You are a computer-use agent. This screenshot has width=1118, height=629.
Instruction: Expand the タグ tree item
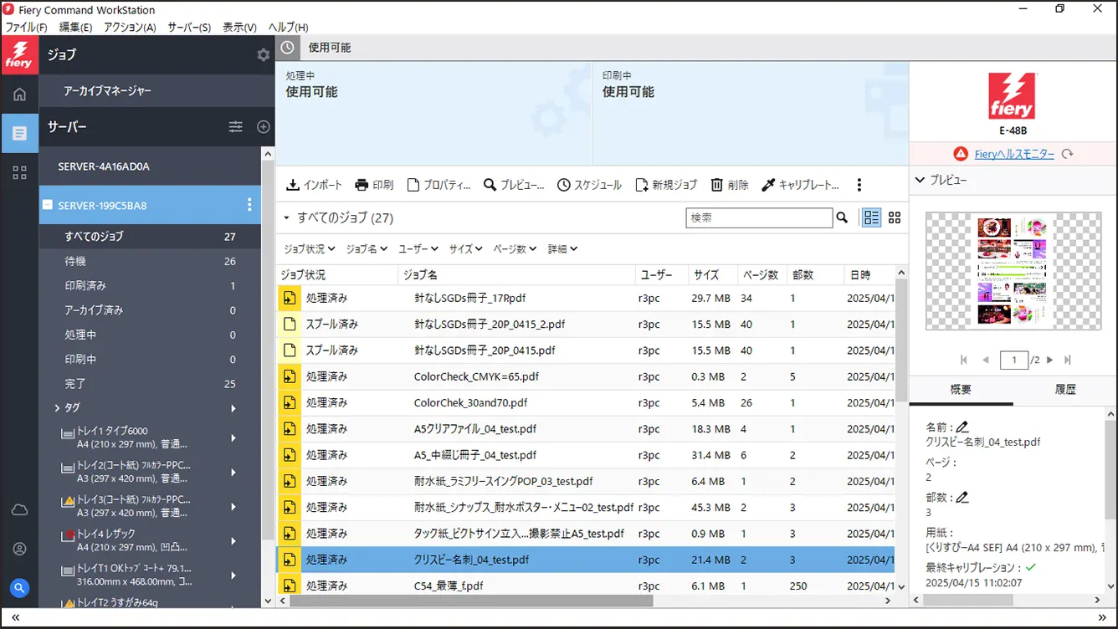pyautogui.click(x=57, y=408)
